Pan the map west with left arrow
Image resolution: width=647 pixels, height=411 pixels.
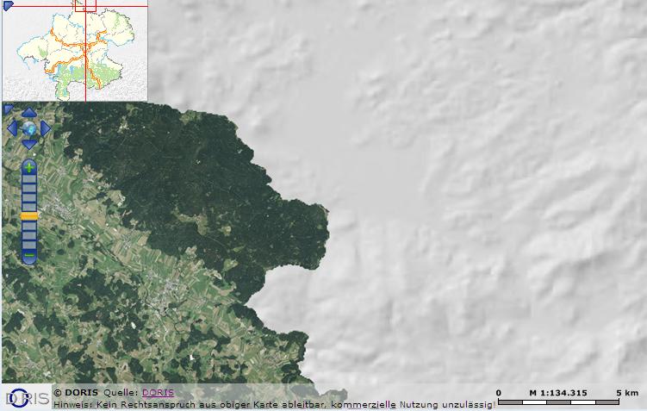pyautogui.click(x=12, y=128)
